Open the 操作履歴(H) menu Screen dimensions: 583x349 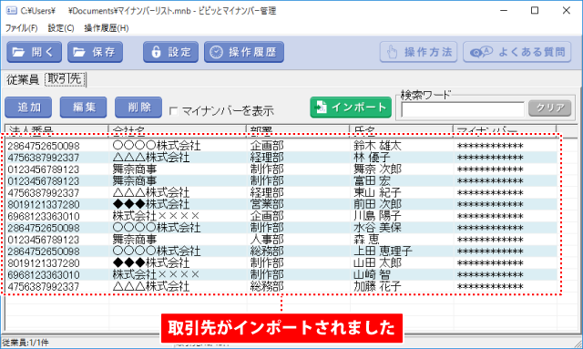[x=107, y=28]
